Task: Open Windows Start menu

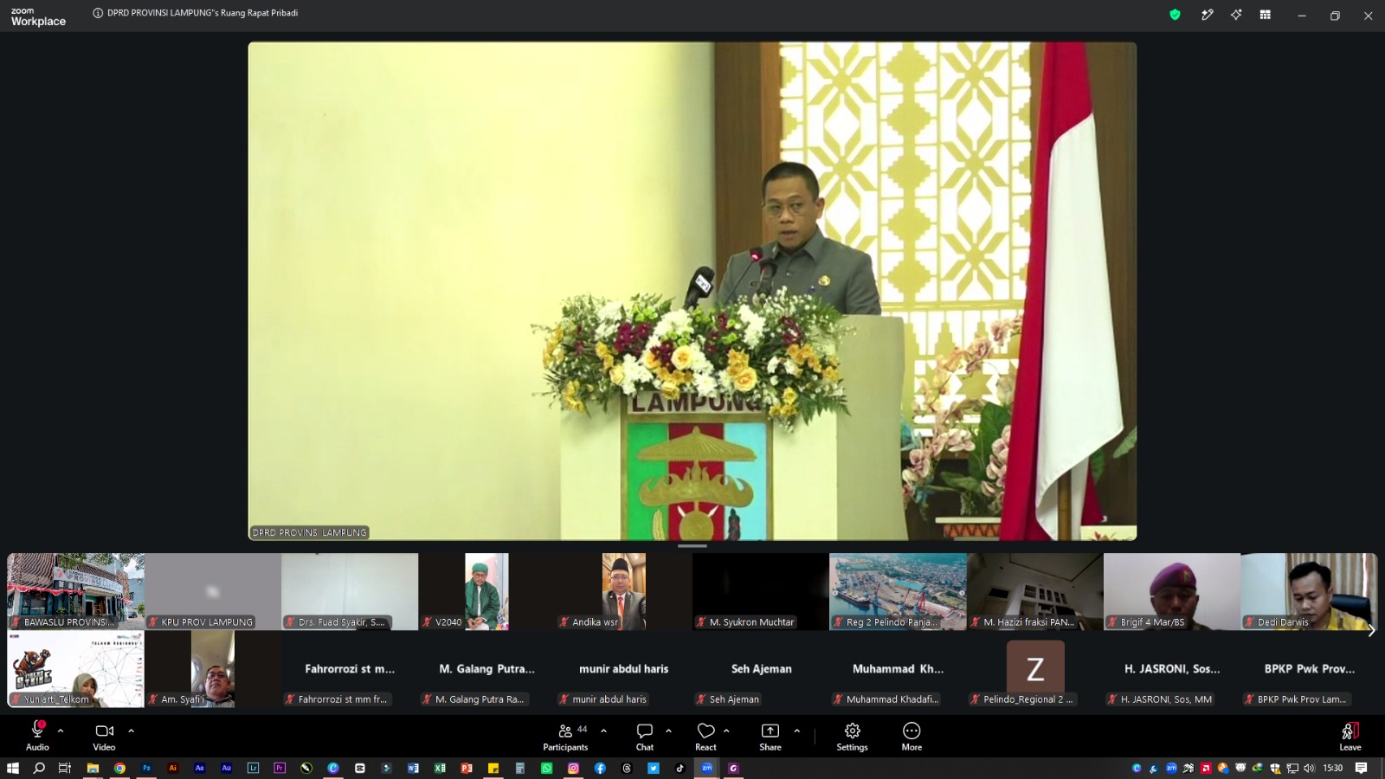Action: (x=13, y=768)
